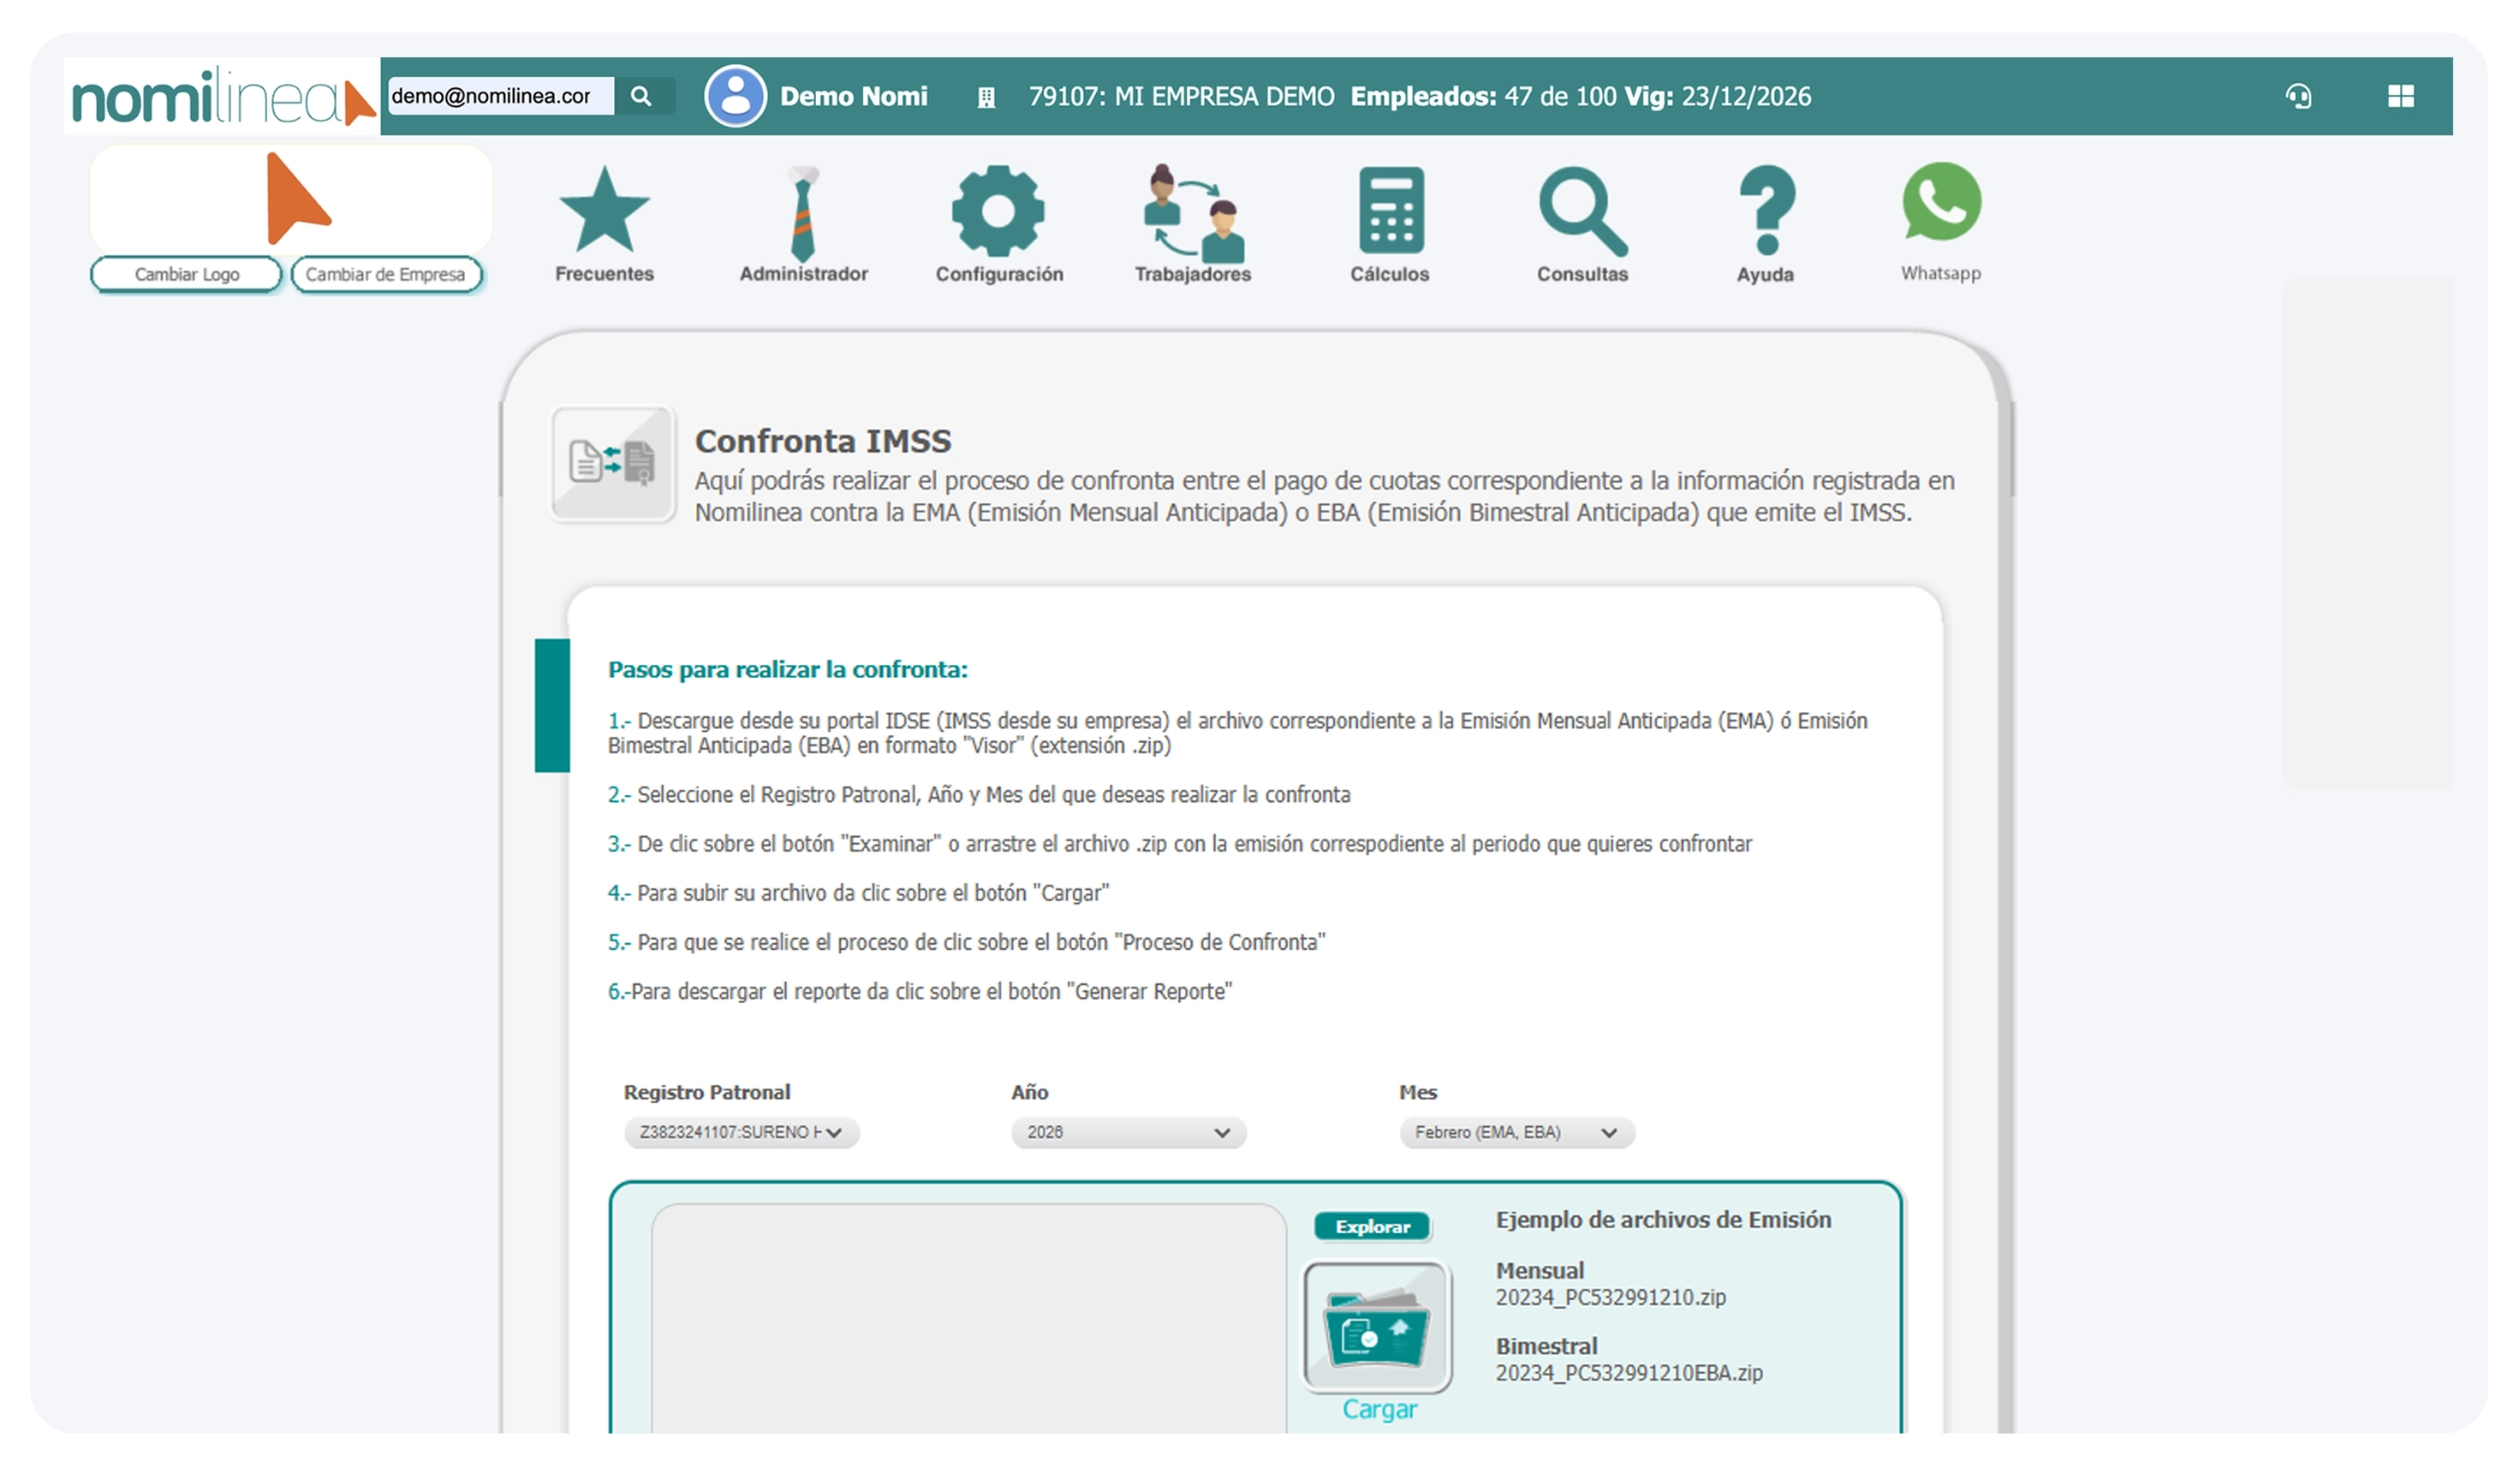Open Configuración via the gear icon
This screenshot has width=2520, height=1466.
coord(998,212)
